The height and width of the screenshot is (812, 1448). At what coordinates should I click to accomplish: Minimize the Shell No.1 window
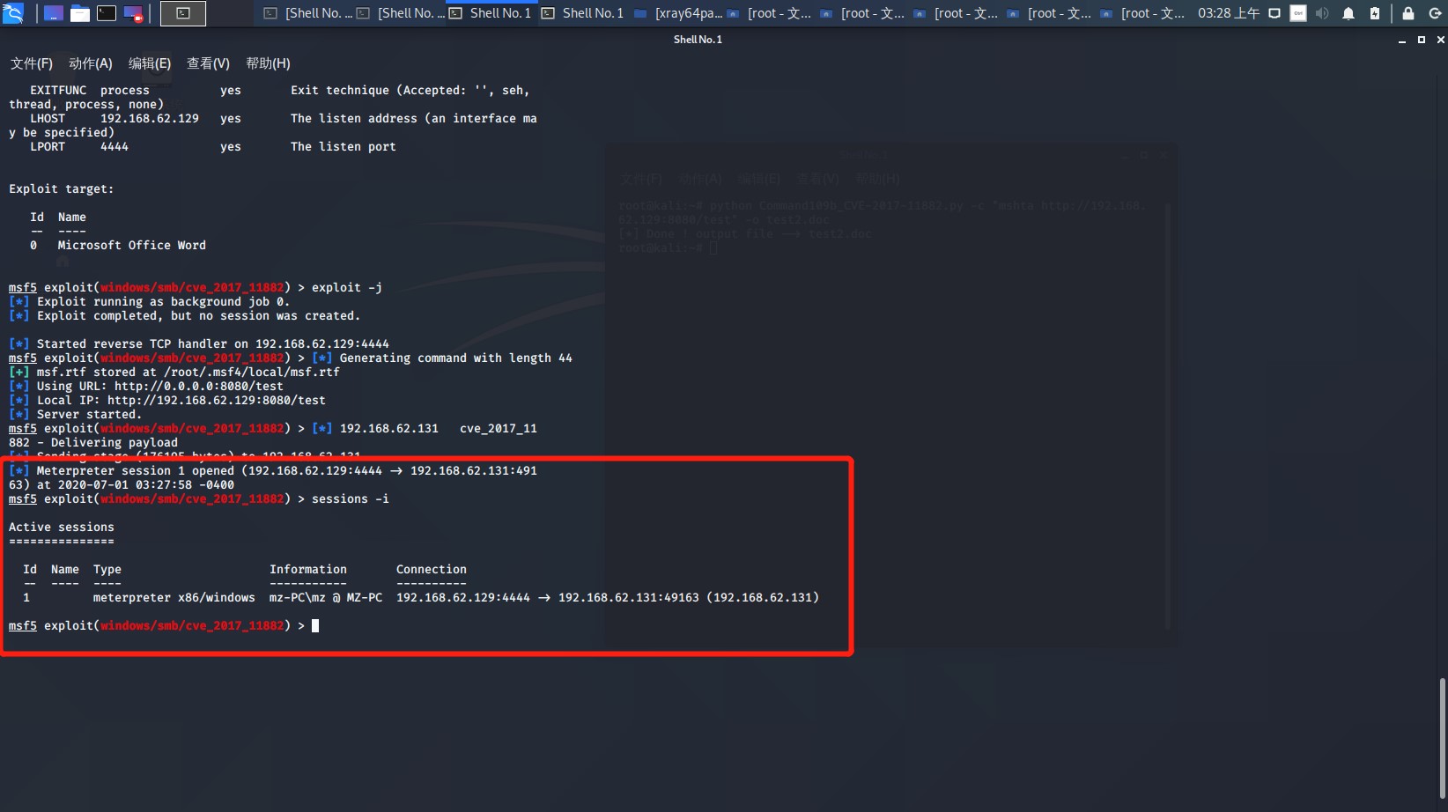(x=1402, y=40)
